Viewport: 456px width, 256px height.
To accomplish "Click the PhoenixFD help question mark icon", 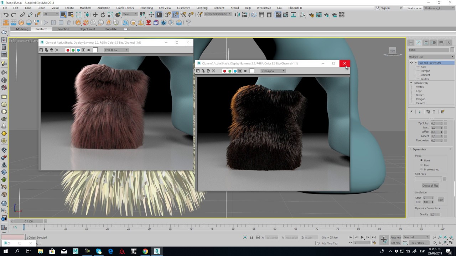I will pyautogui.click(x=188, y=22).
